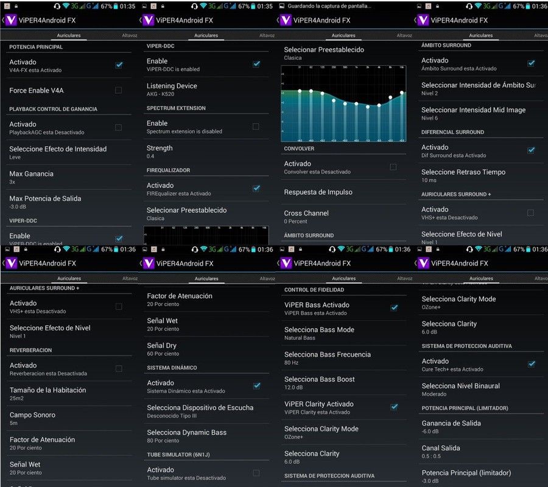Uncheck ViPER Bass Activado

coord(394,308)
